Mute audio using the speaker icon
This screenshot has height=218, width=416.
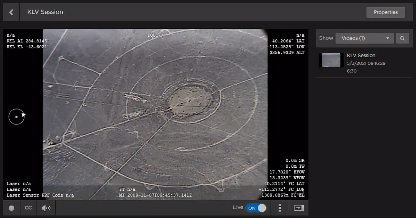[46, 208]
